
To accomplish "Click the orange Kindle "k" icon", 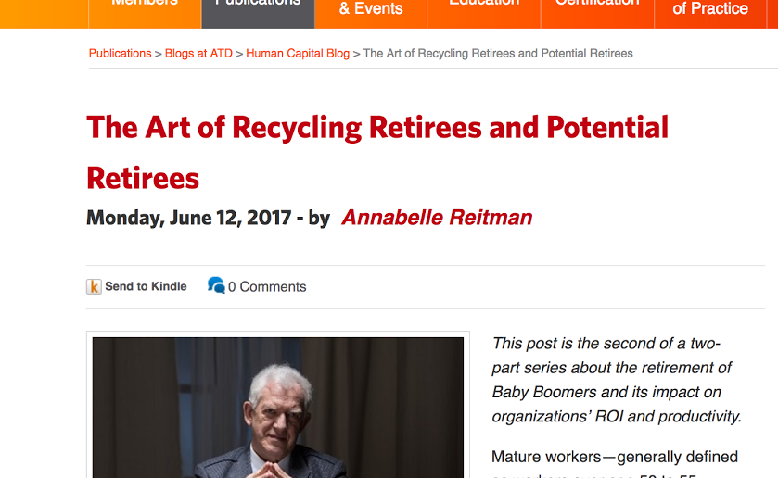I will pyautogui.click(x=94, y=287).
